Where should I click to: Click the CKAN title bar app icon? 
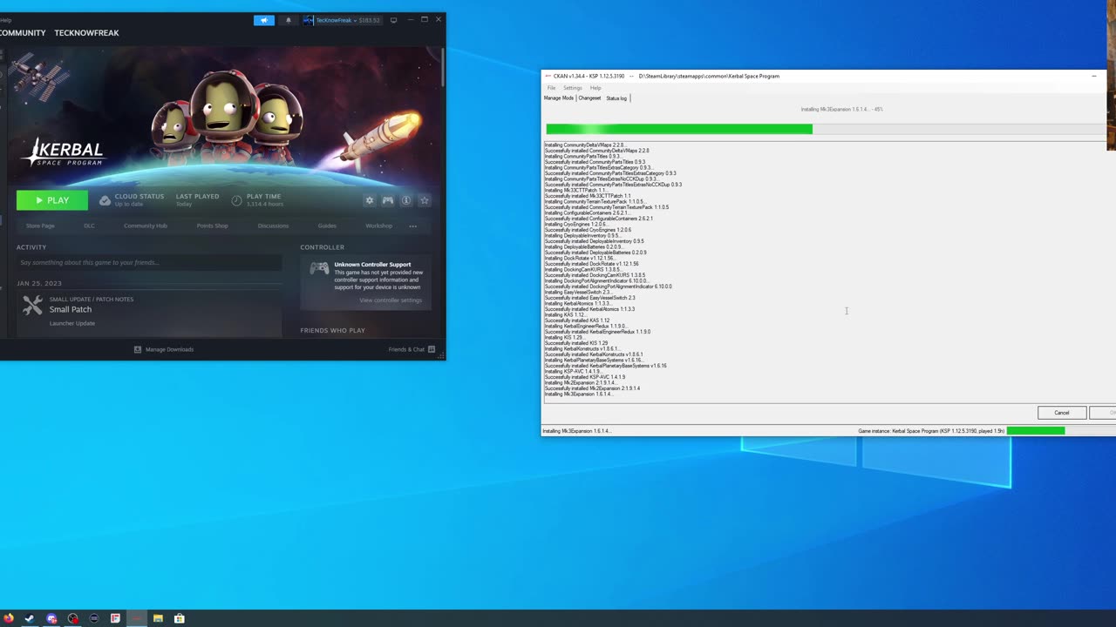tap(548, 76)
